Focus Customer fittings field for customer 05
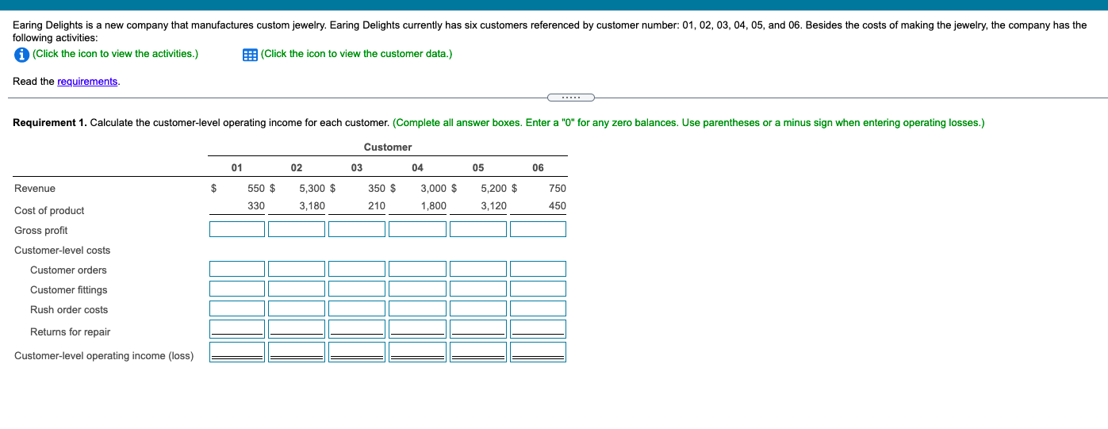This screenshot has width=1108, height=429. point(477,289)
